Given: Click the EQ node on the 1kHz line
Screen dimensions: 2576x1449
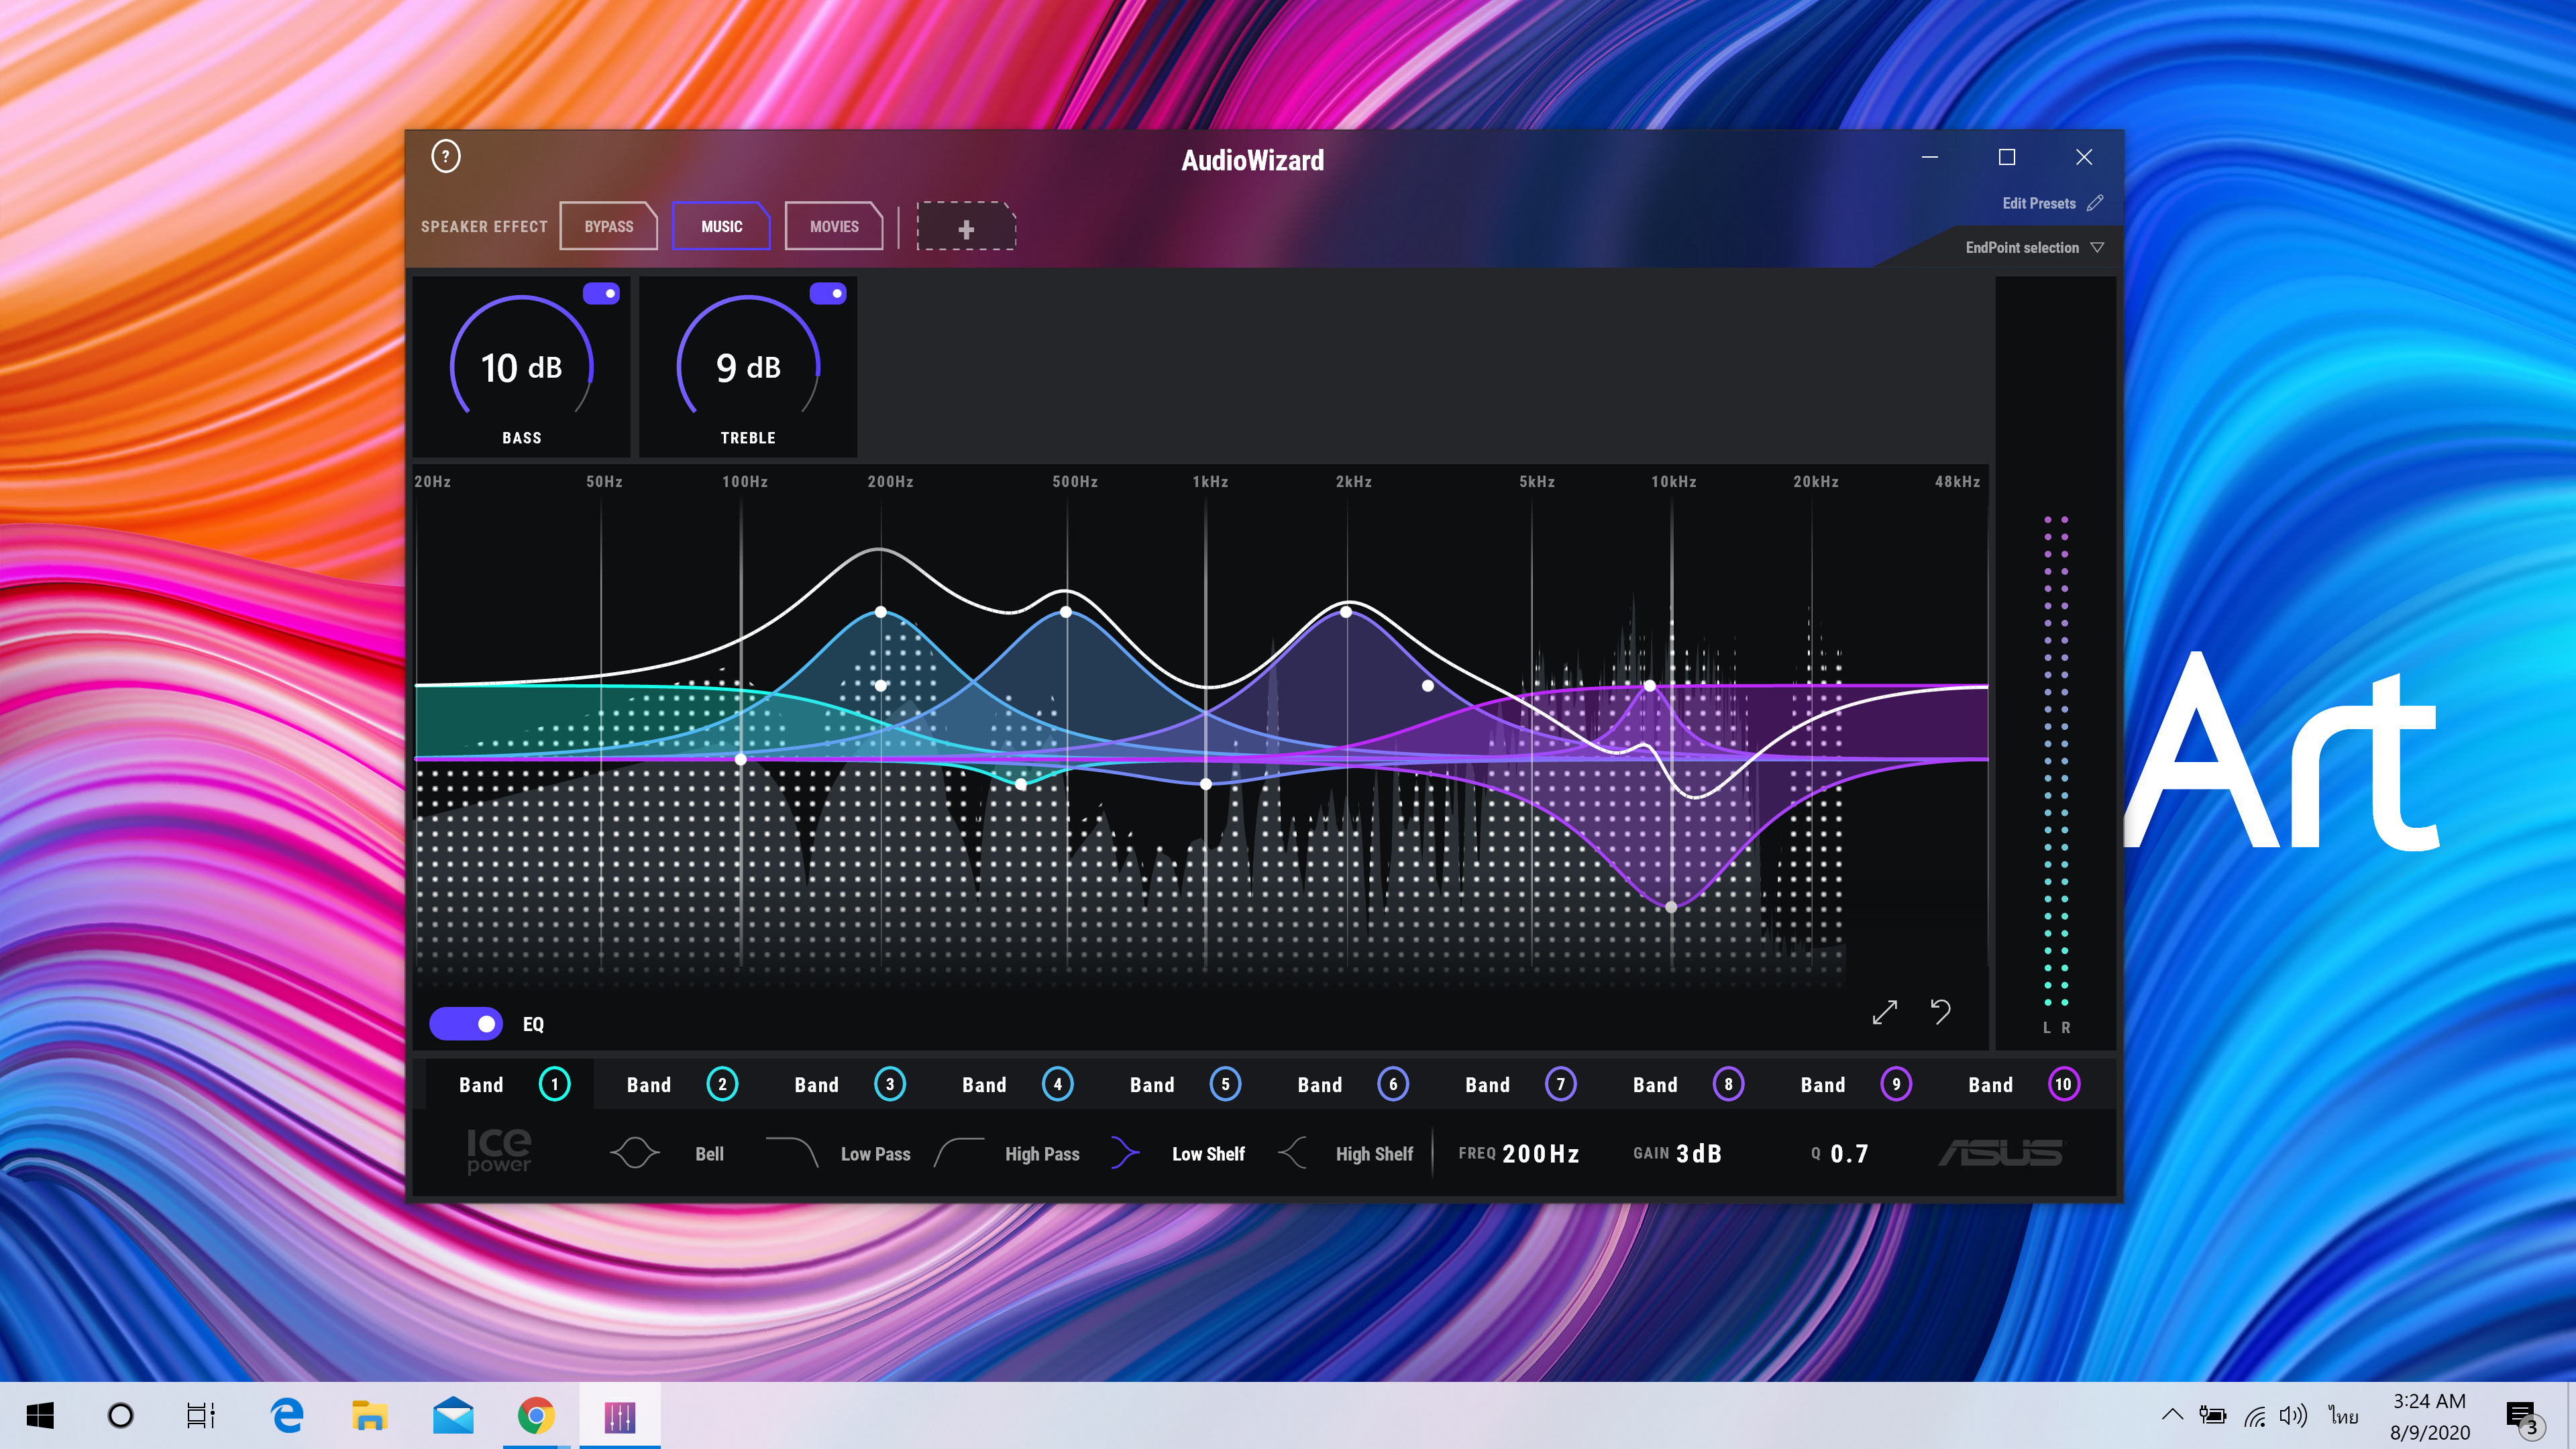Looking at the screenshot, I should 1206,784.
